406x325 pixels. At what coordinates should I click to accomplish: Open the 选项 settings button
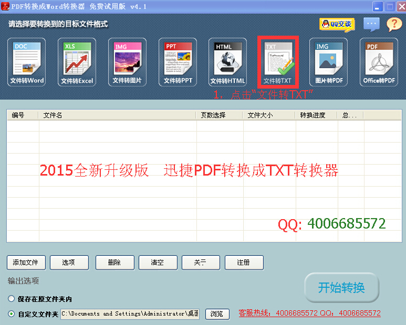(x=69, y=263)
